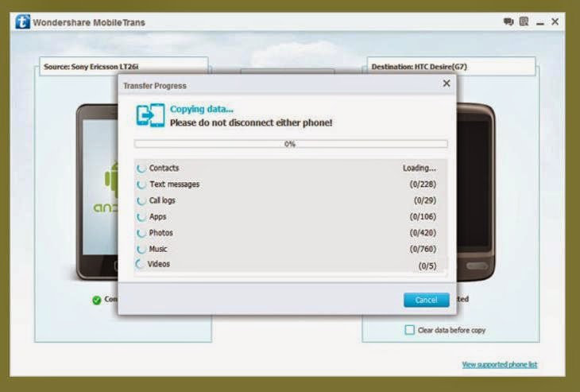Click the Wondershare MobileTrans logo icon
Screen dimensions: 580x392
(22, 21)
